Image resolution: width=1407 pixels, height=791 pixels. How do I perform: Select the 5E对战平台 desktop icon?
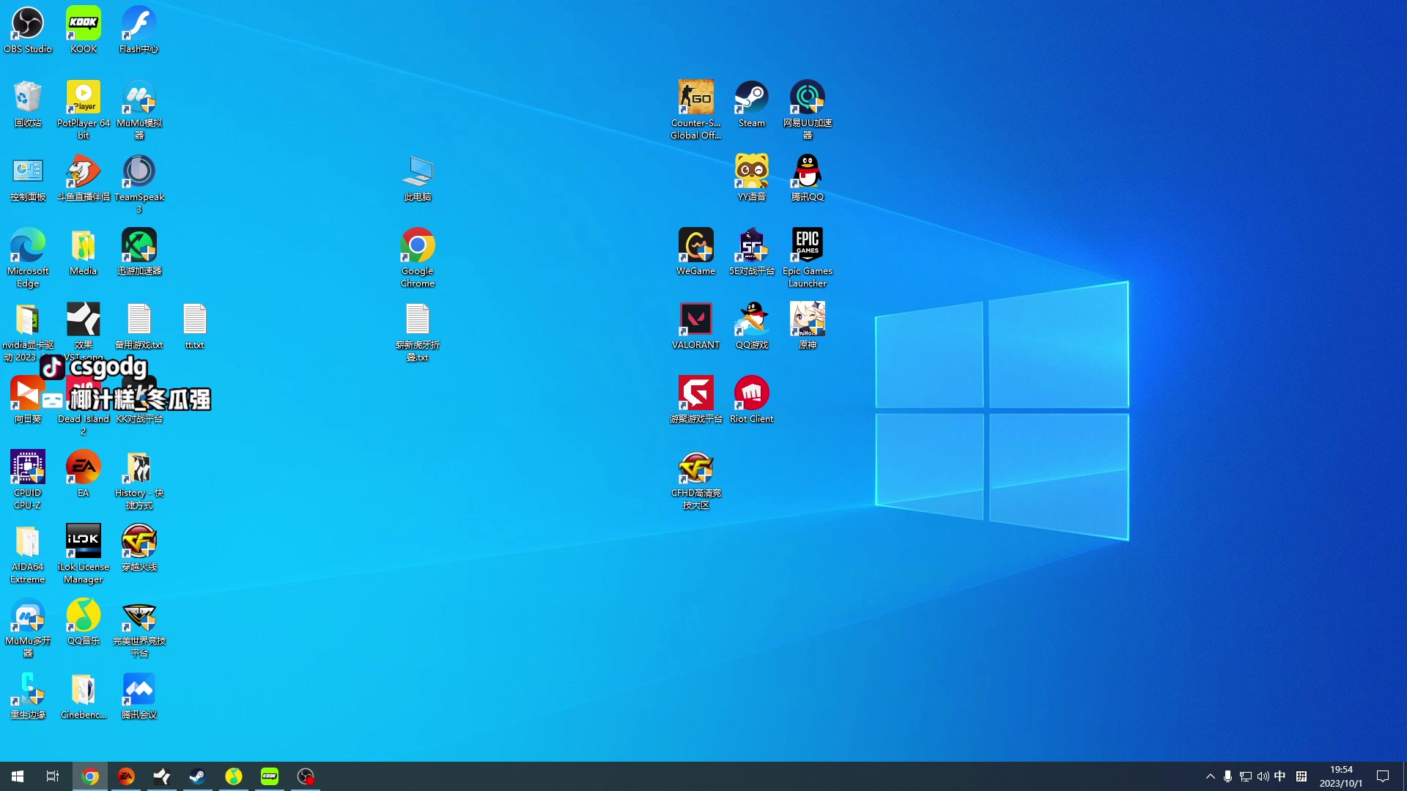[752, 252]
